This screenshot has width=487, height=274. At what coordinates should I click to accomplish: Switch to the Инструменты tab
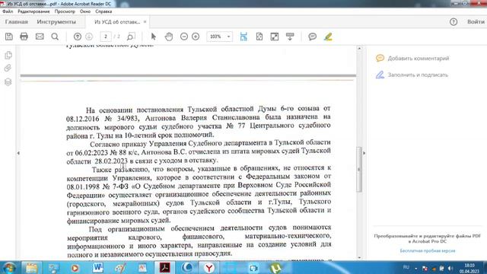(56, 22)
